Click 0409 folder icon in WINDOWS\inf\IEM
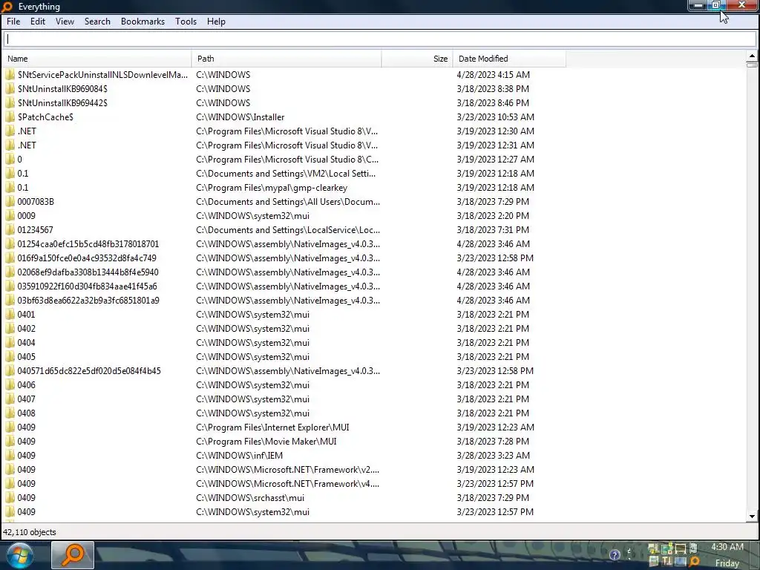Image resolution: width=760 pixels, height=570 pixels. click(x=10, y=455)
